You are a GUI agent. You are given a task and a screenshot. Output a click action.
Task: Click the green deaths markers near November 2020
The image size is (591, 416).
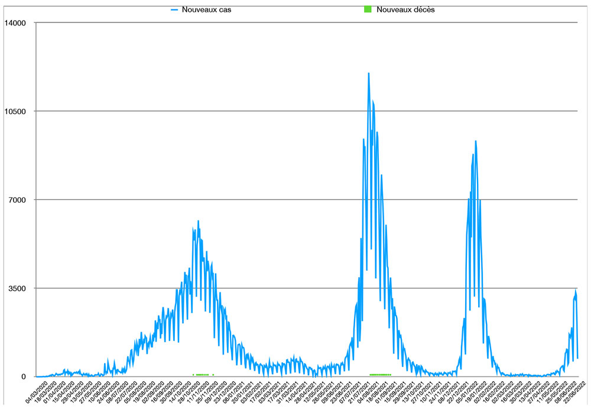[x=202, y=375]
